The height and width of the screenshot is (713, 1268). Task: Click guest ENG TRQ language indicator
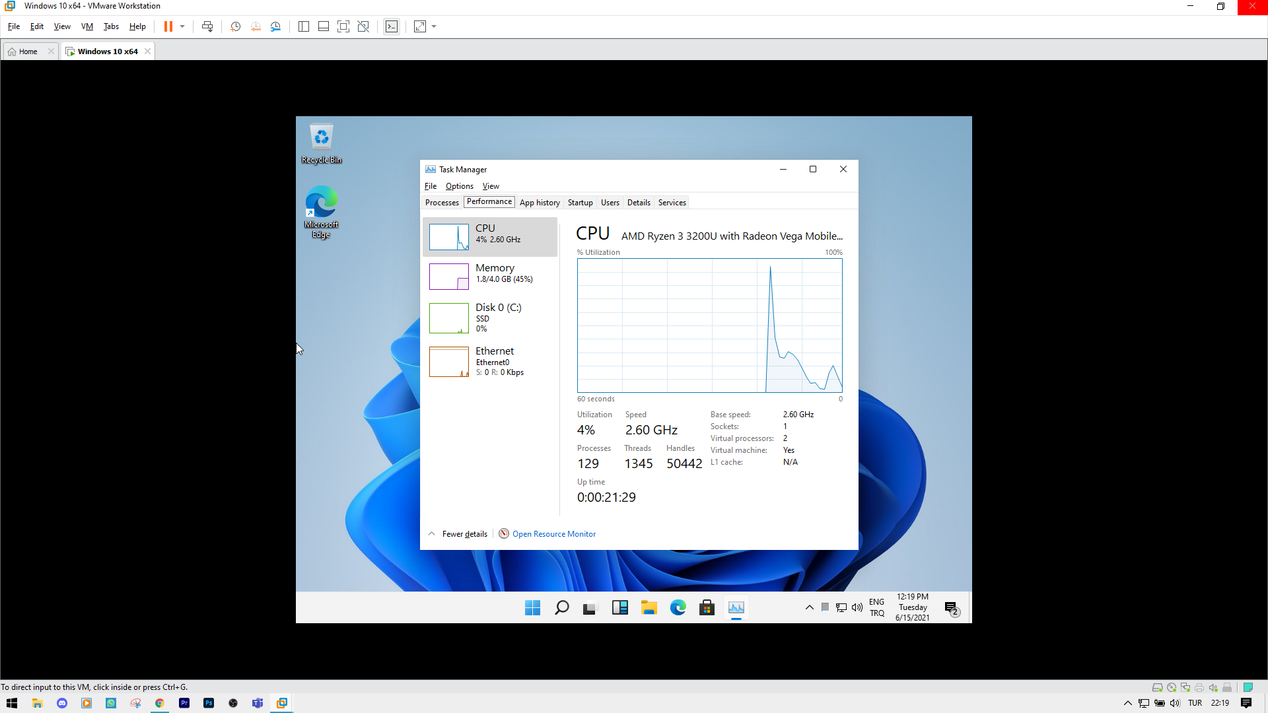coord(877,607)
